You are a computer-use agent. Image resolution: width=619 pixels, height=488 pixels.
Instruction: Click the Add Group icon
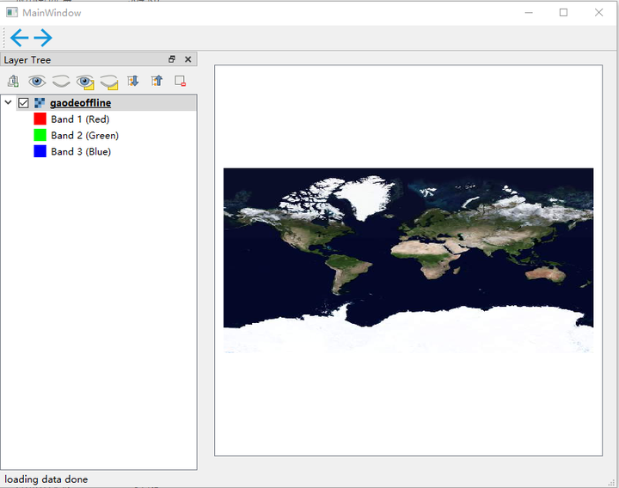(x=13, y=82)
